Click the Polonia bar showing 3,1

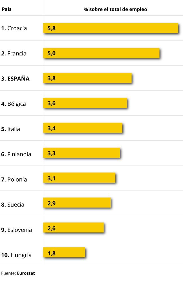pos(79,178)
